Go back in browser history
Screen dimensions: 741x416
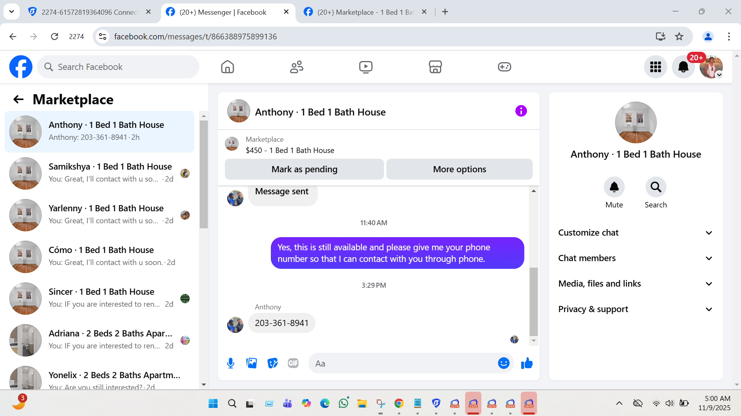13,36
